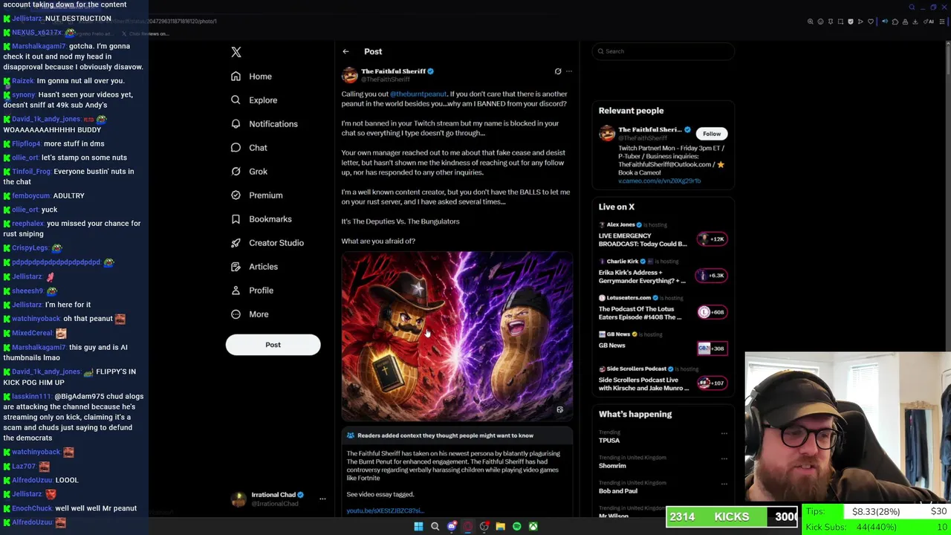The width and height of the screenshot is (951, 535).
Task: Open options for TPUSA trend
Action: (x=724, y=433)
